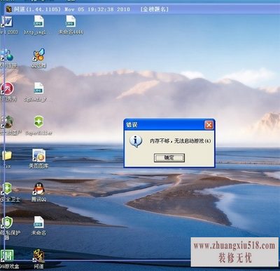Select the 未命名4444 JPG file icon

[71, 22]
